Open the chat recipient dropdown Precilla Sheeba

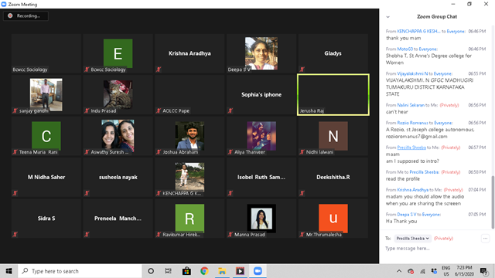[412, 239]
